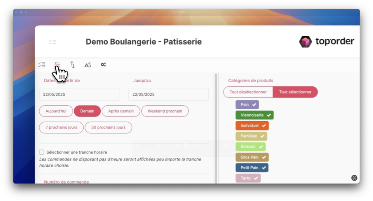Image resolution: width=373 pixels, height=201 pixels.
Task: Select the Aujourd'hui date preset
Action: tap(56, 111)
